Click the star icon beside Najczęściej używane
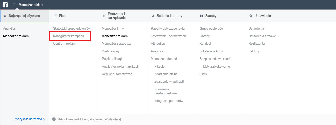 click(x=5, y=16)
